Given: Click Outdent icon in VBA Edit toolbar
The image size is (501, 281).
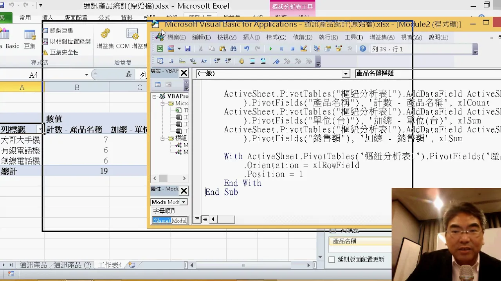Looking at the screenshot, I should click(228, 61).
